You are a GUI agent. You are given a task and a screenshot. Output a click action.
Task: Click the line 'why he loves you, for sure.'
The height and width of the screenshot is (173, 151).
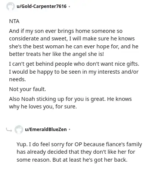click(43, 107)
